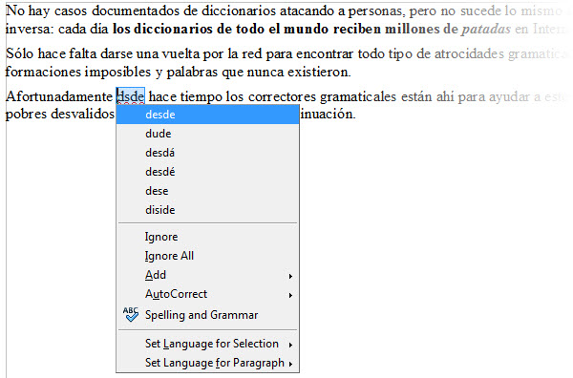
Task: Click the word 'Sólo' in second paragraph
Action: pyautogui.click(x=20, y=53)
